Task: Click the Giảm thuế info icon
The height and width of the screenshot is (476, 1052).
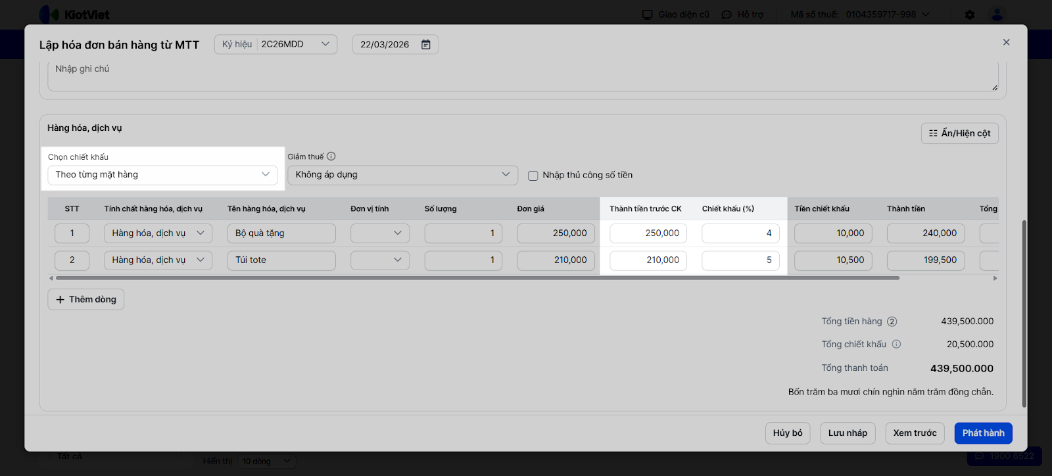Action: [x=331, y=156]
